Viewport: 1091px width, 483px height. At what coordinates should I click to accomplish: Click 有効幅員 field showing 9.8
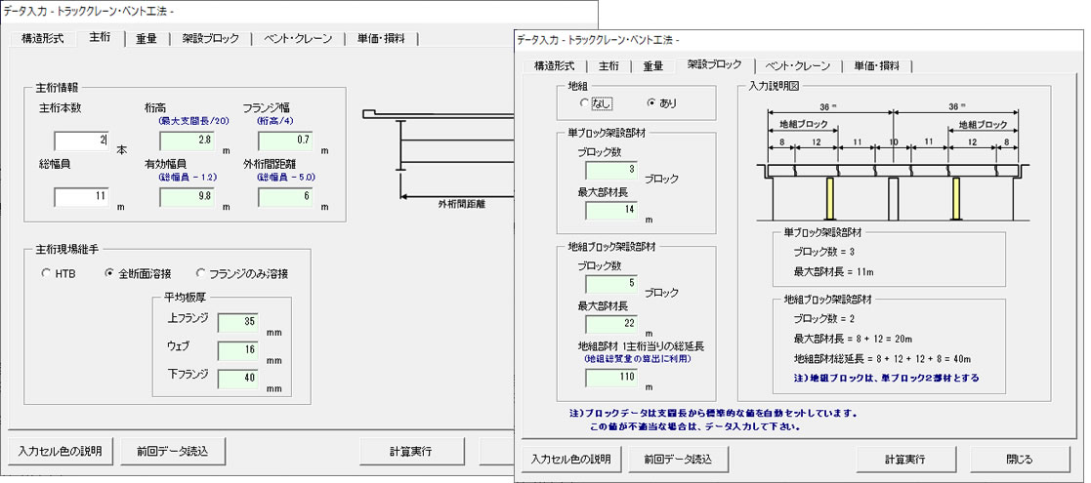coord(187,198)
